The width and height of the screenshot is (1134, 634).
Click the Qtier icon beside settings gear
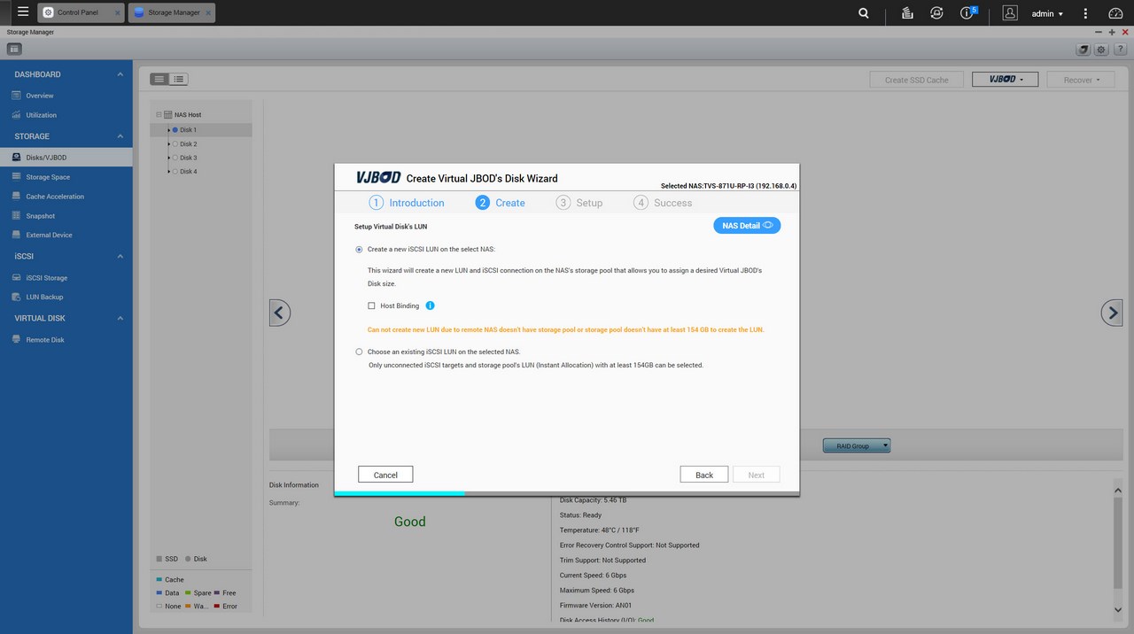(x=1083, y=50)
